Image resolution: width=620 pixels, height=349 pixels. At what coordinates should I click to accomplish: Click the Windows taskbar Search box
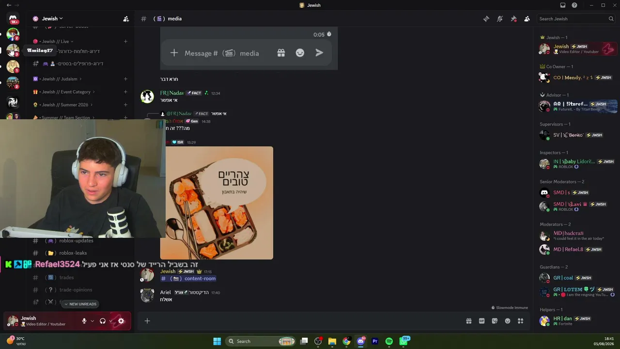click(261, 341)
